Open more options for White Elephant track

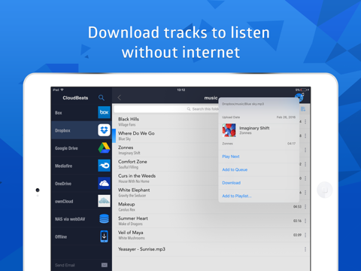pos(305,193)
